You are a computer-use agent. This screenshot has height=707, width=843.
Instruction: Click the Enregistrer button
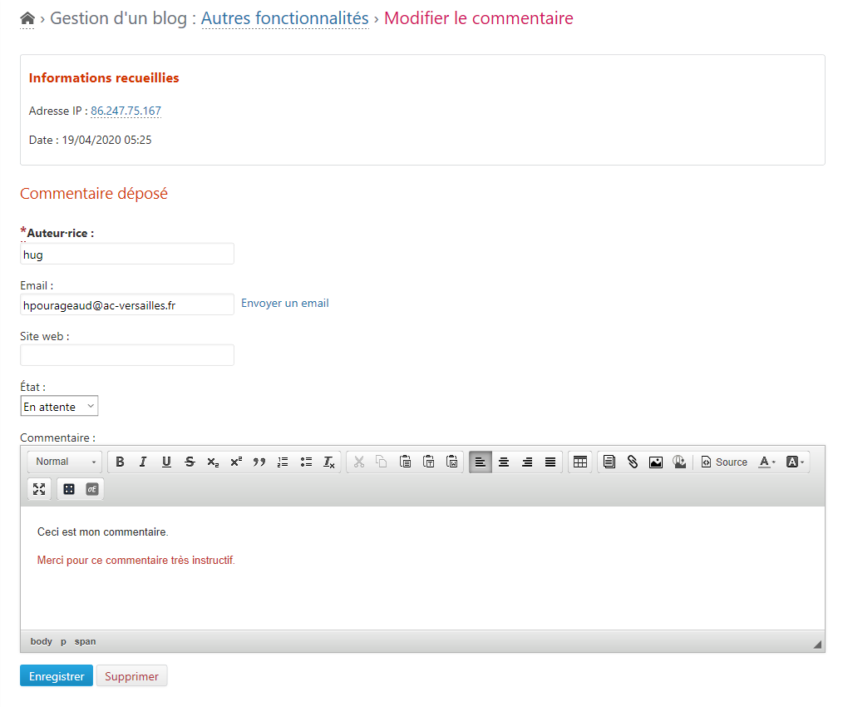point(57,676)
